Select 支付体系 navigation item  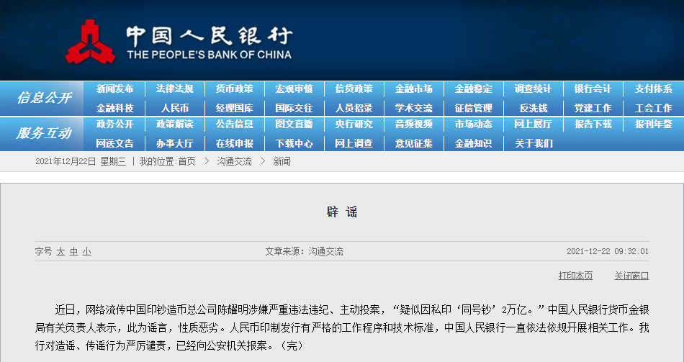(654, 89)
